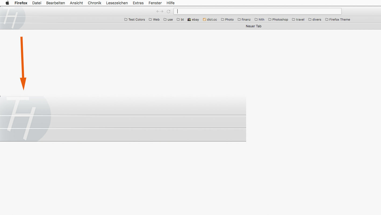Expand the Photo bookmark folder
This screenshot has height=215, width=381.
click(x=227, y=20)
